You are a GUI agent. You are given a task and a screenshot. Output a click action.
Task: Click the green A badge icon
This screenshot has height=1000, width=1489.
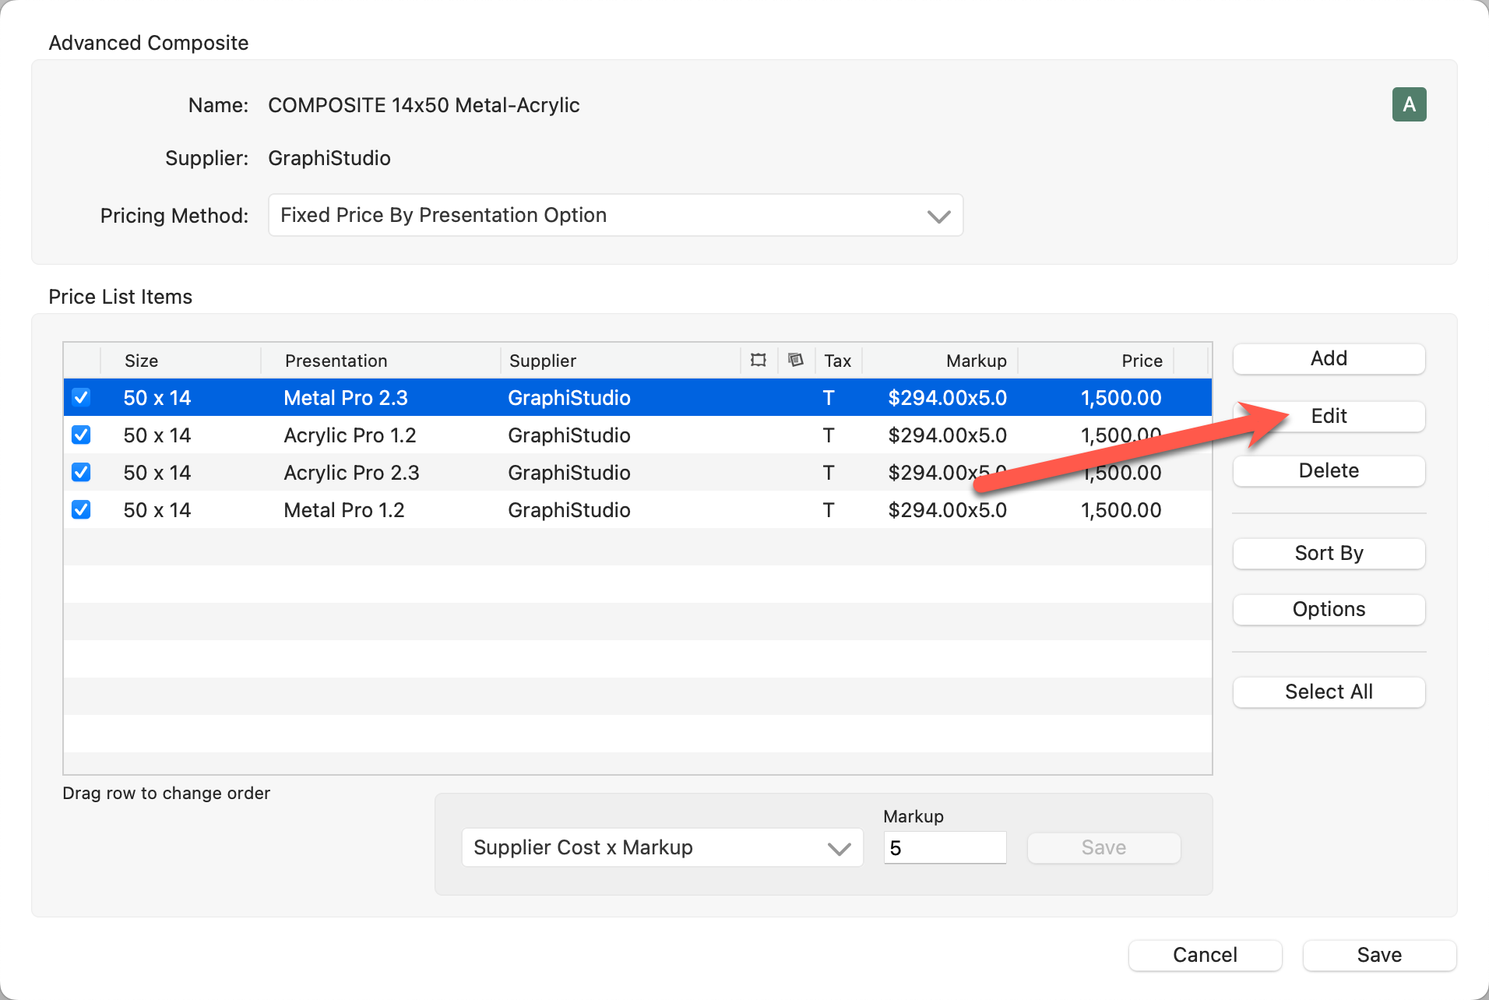[1409, 104]
